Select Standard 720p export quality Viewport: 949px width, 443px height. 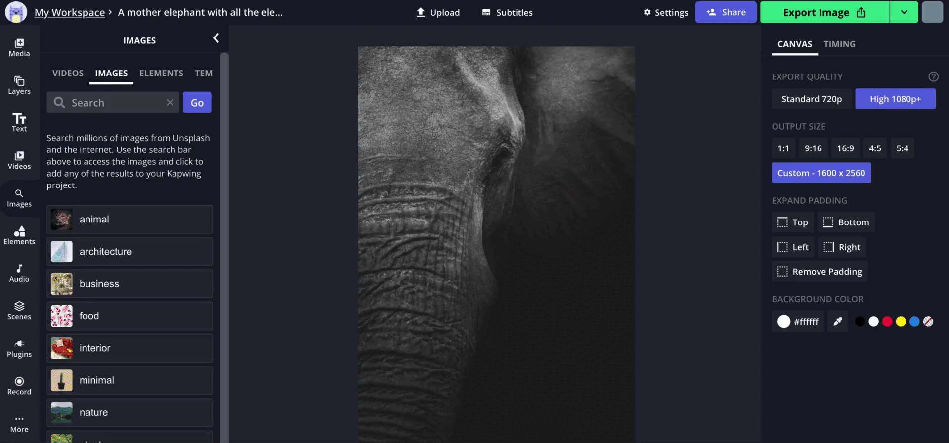[x=812, y=99]
